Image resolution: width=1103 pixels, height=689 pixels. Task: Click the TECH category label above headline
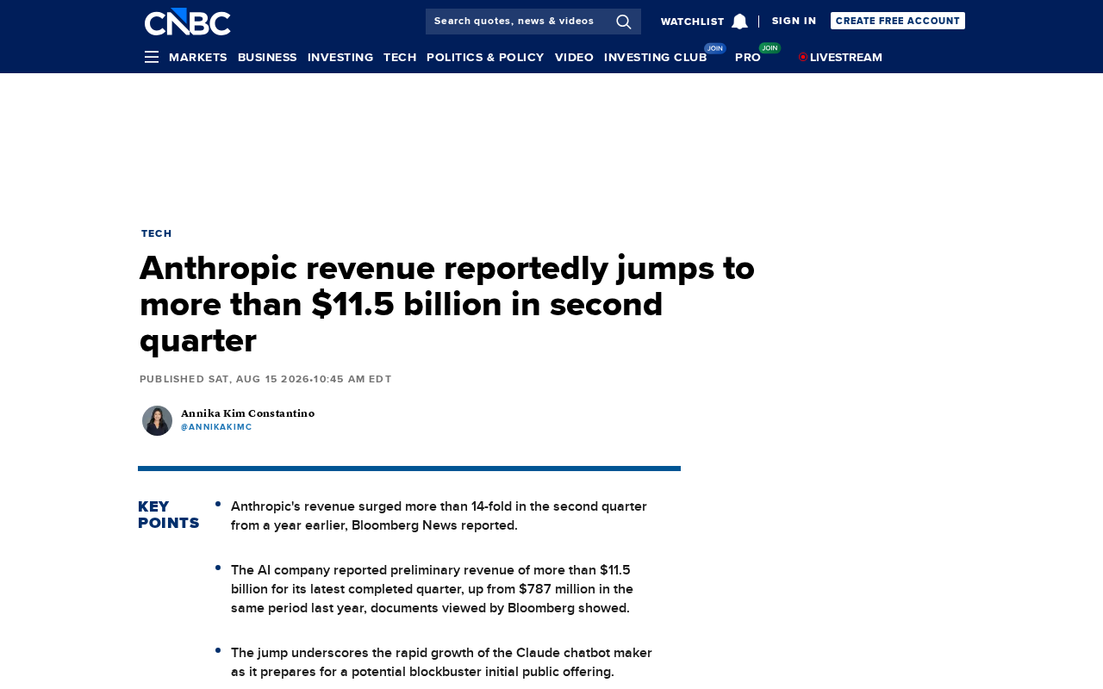(x=157, y=233)
